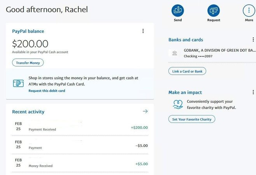Click the PayPal Cash Card icon
Image resolution: width=256 pixels, height=175 pixels.
point(18,83)
